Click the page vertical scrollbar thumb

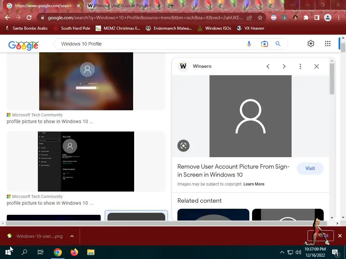tap(343, 47)
